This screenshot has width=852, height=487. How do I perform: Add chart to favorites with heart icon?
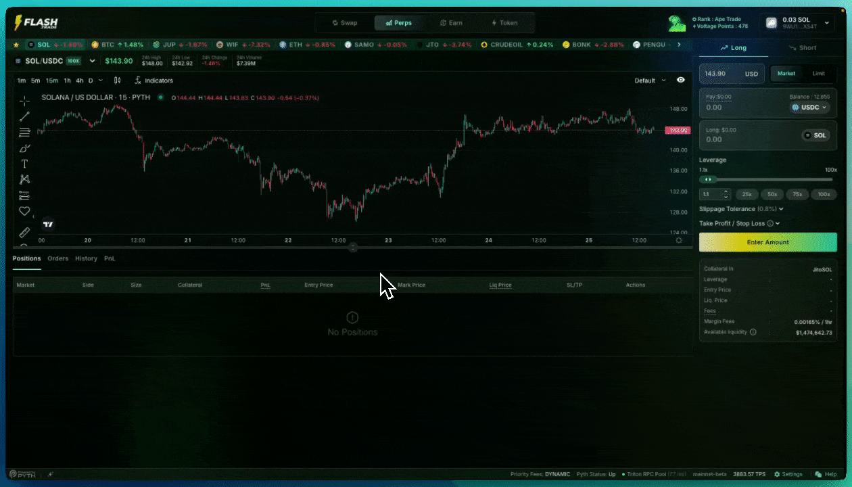pos(24,211)
